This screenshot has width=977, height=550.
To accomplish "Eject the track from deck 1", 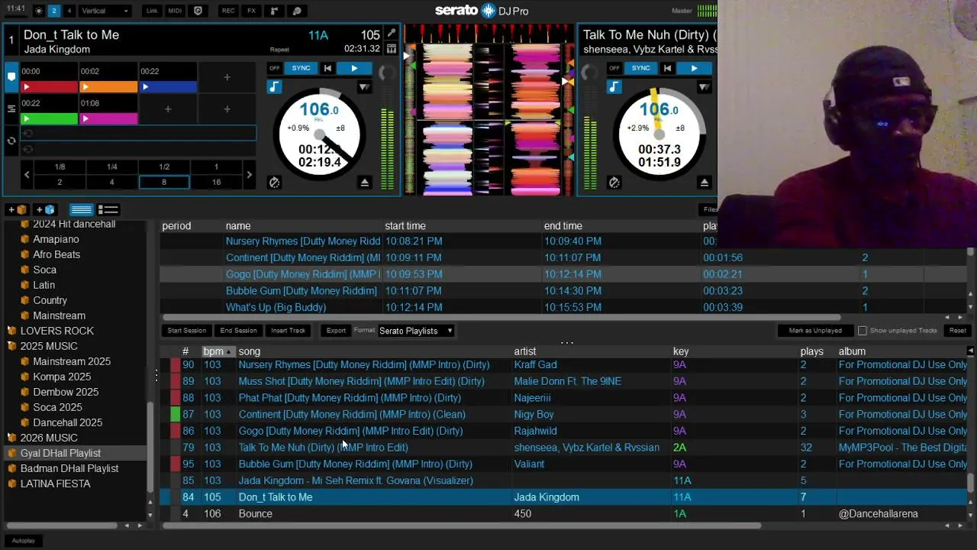I will [x=364, y=183].
